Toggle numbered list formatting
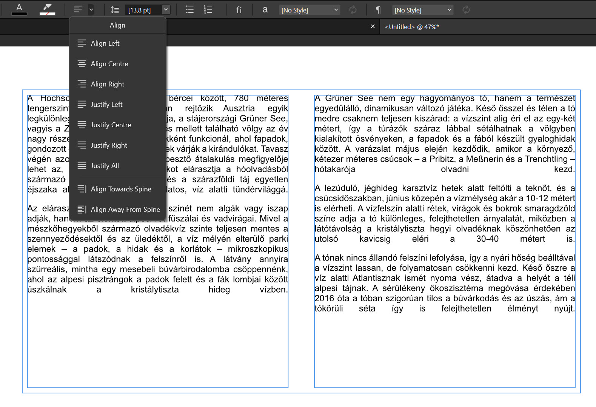The height and width of the screenshot is (407, 596). point(208,10)
